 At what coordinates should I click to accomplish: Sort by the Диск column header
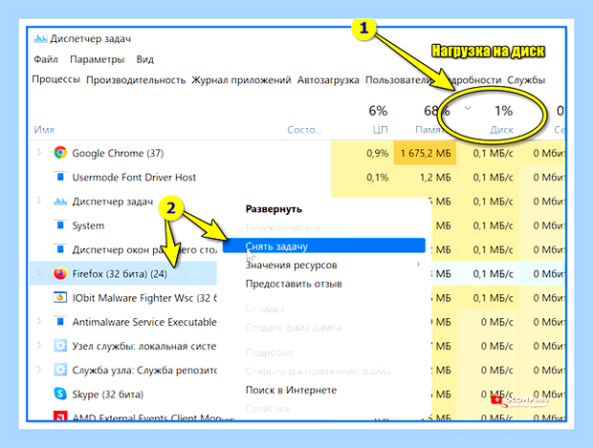(x=501, y=130)
